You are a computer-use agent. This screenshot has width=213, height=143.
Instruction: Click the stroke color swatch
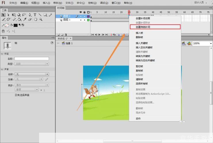[x=7, y=25]
